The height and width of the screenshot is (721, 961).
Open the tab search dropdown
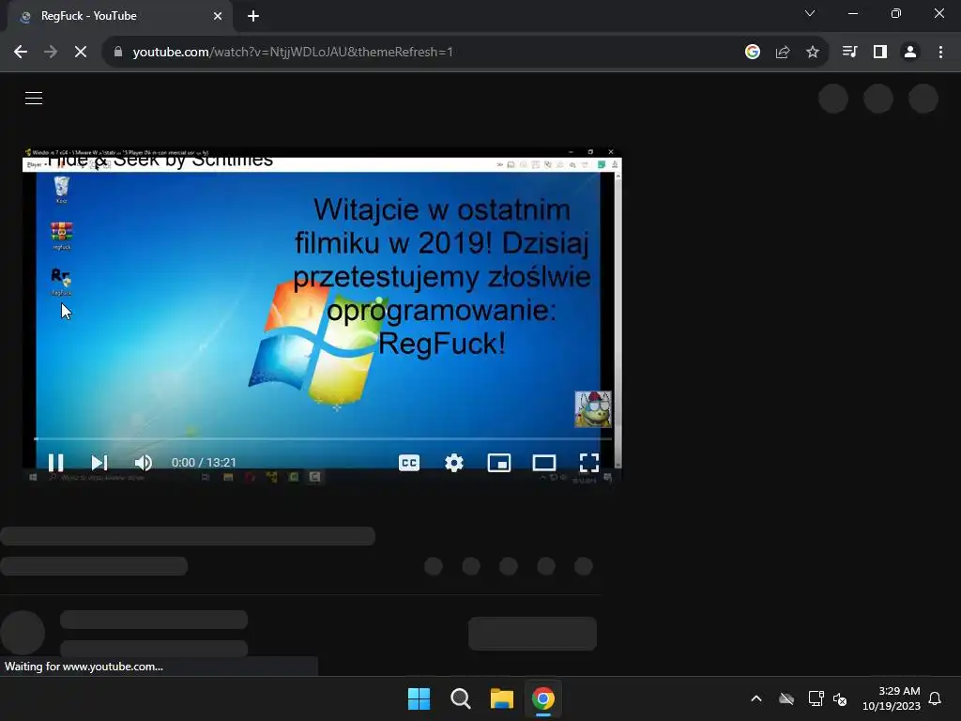[x=809, y=13]
